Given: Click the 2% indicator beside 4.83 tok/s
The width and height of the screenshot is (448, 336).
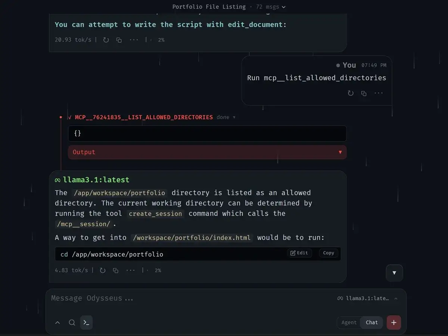Looking at the screenshot, I should 158,270.
